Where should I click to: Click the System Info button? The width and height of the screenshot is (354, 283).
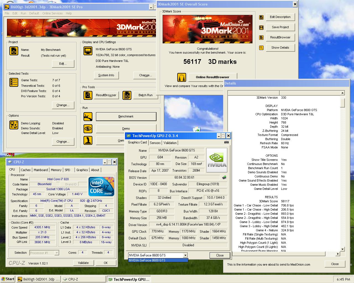[106, 75]
